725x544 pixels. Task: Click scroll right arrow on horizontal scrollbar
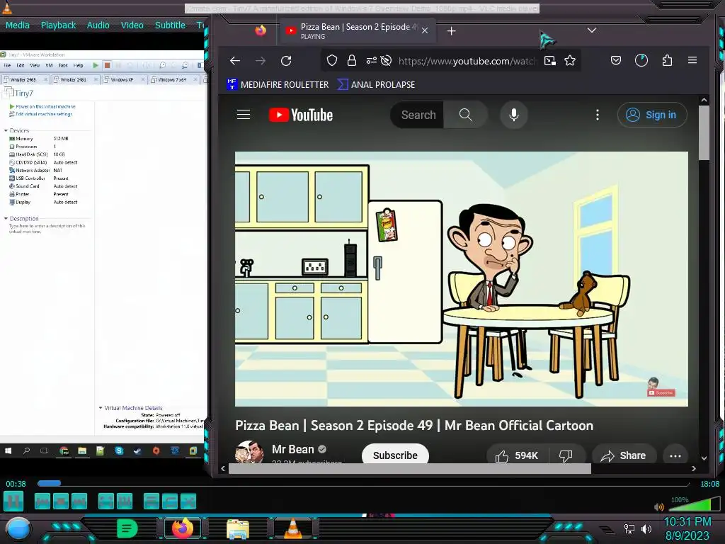(694, 469)
